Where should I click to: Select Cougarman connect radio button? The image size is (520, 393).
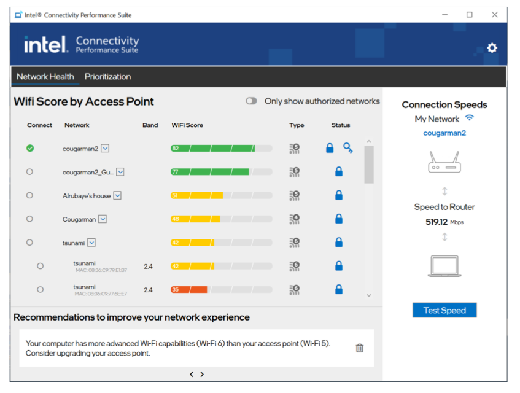[29, 219]
